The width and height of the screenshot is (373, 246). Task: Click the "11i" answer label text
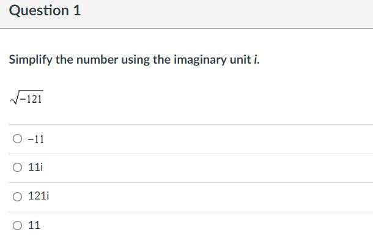click(35, 167)
